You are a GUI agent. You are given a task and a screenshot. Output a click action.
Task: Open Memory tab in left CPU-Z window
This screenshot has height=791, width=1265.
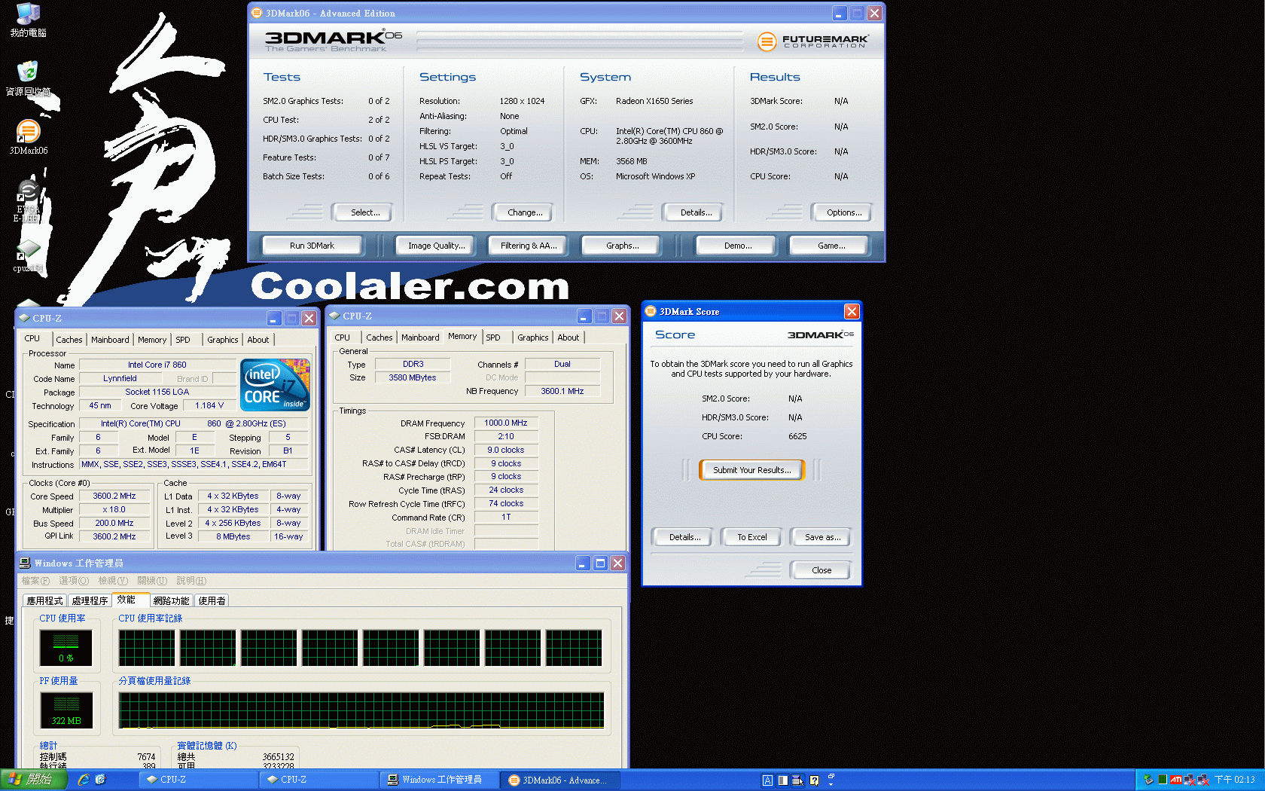pos(152,340)
